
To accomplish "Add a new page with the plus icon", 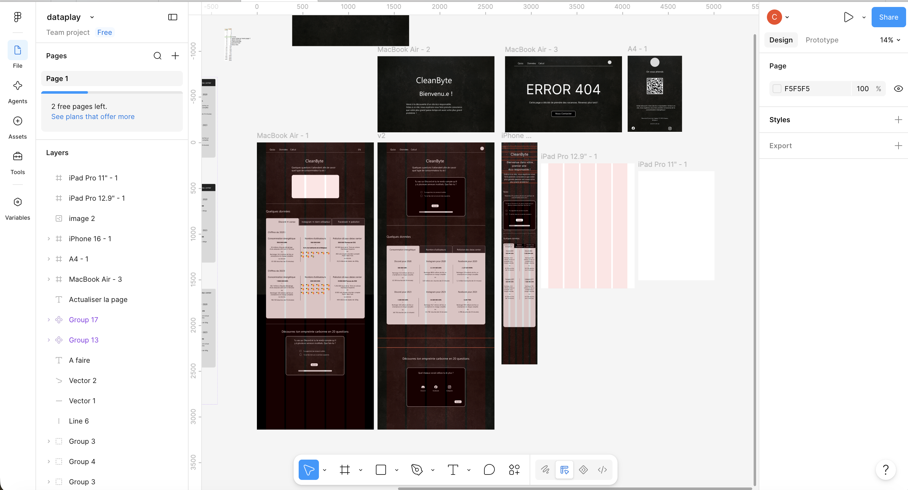I will (x=175, y=56).
